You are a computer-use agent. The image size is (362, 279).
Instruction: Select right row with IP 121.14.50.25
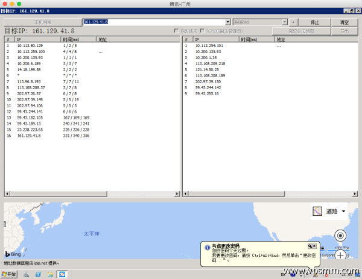click(x=270, y=70)
